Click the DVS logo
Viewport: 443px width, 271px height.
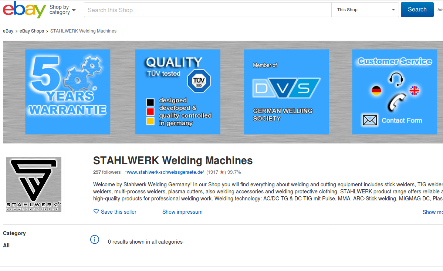tap(286, 88)
